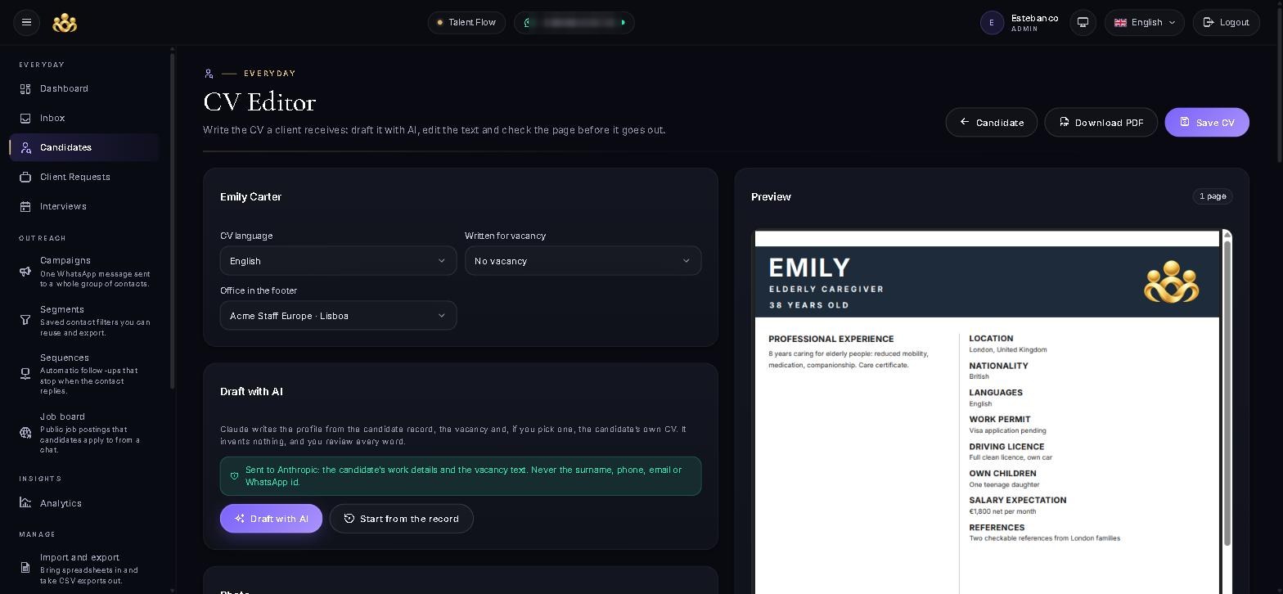This screenshot has height=594, width=1283.
Task: Click the shield icon in privacy notice
Action: tap(234, 476)
